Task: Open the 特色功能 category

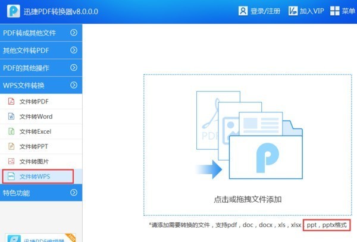Action: [41, 193]
